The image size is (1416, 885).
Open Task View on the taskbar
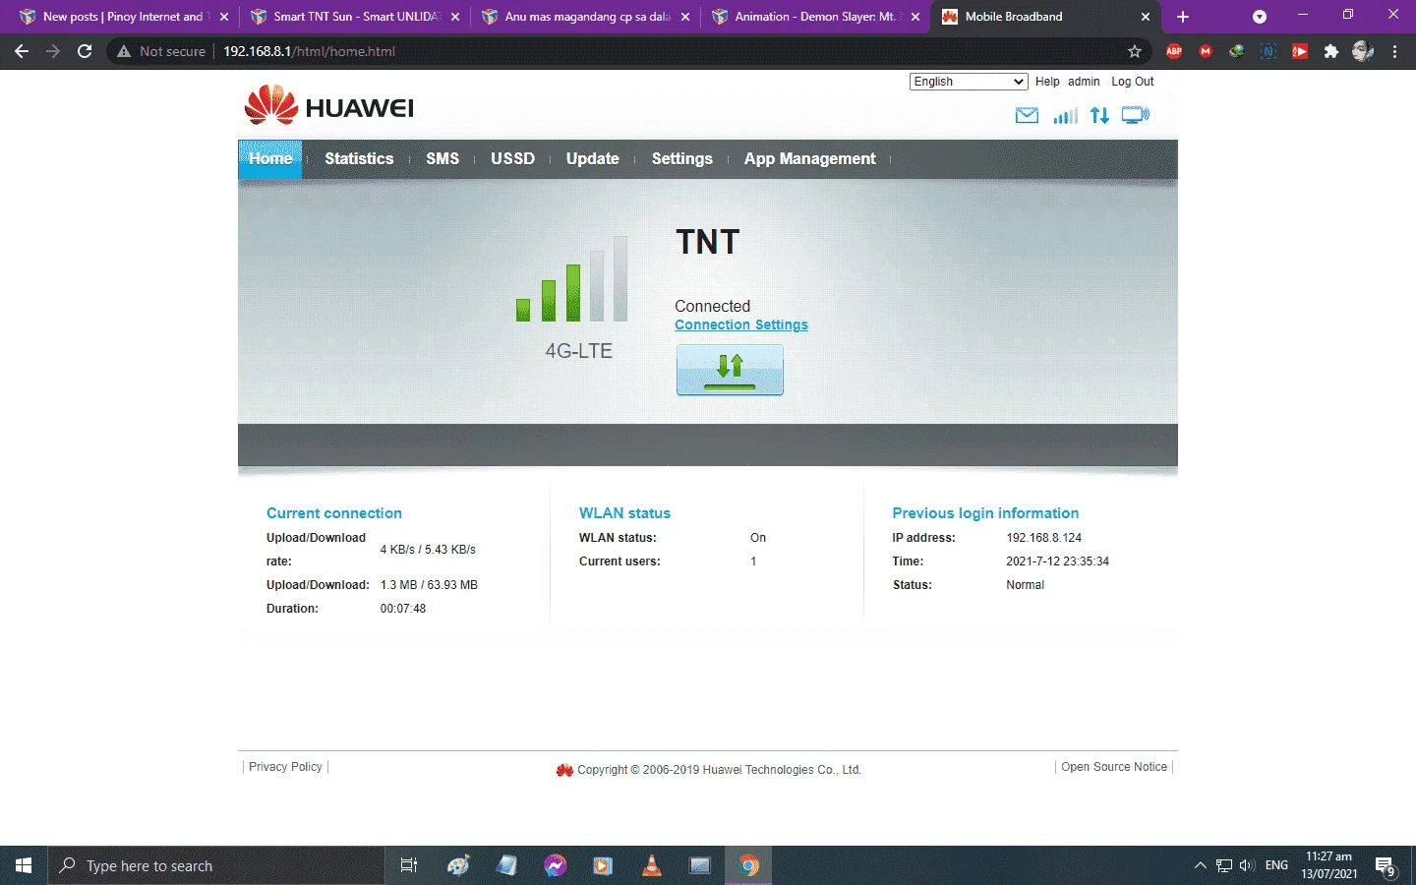click(x=409, y=865)
